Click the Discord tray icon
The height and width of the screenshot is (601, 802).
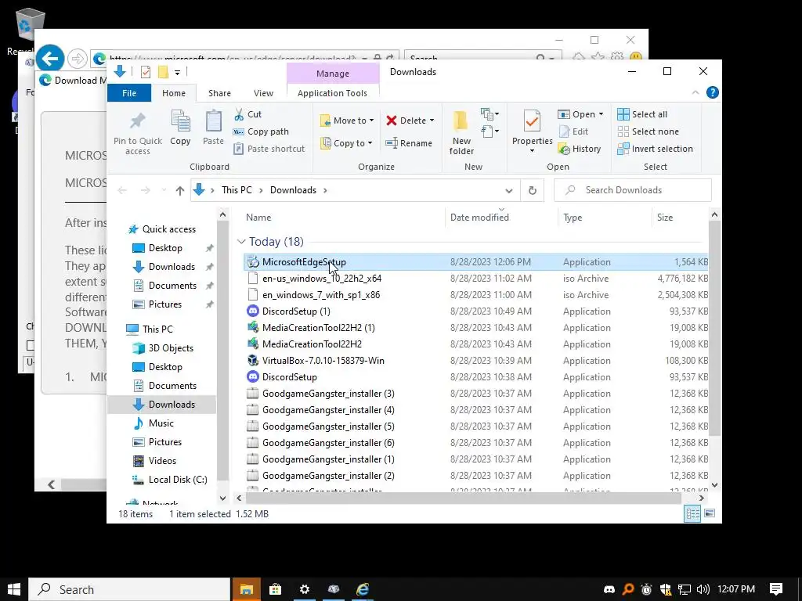coord(609,589)
